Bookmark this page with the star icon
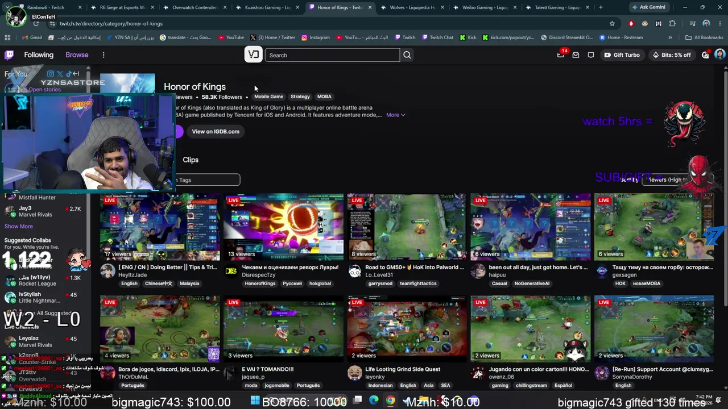 pos(612,23)
